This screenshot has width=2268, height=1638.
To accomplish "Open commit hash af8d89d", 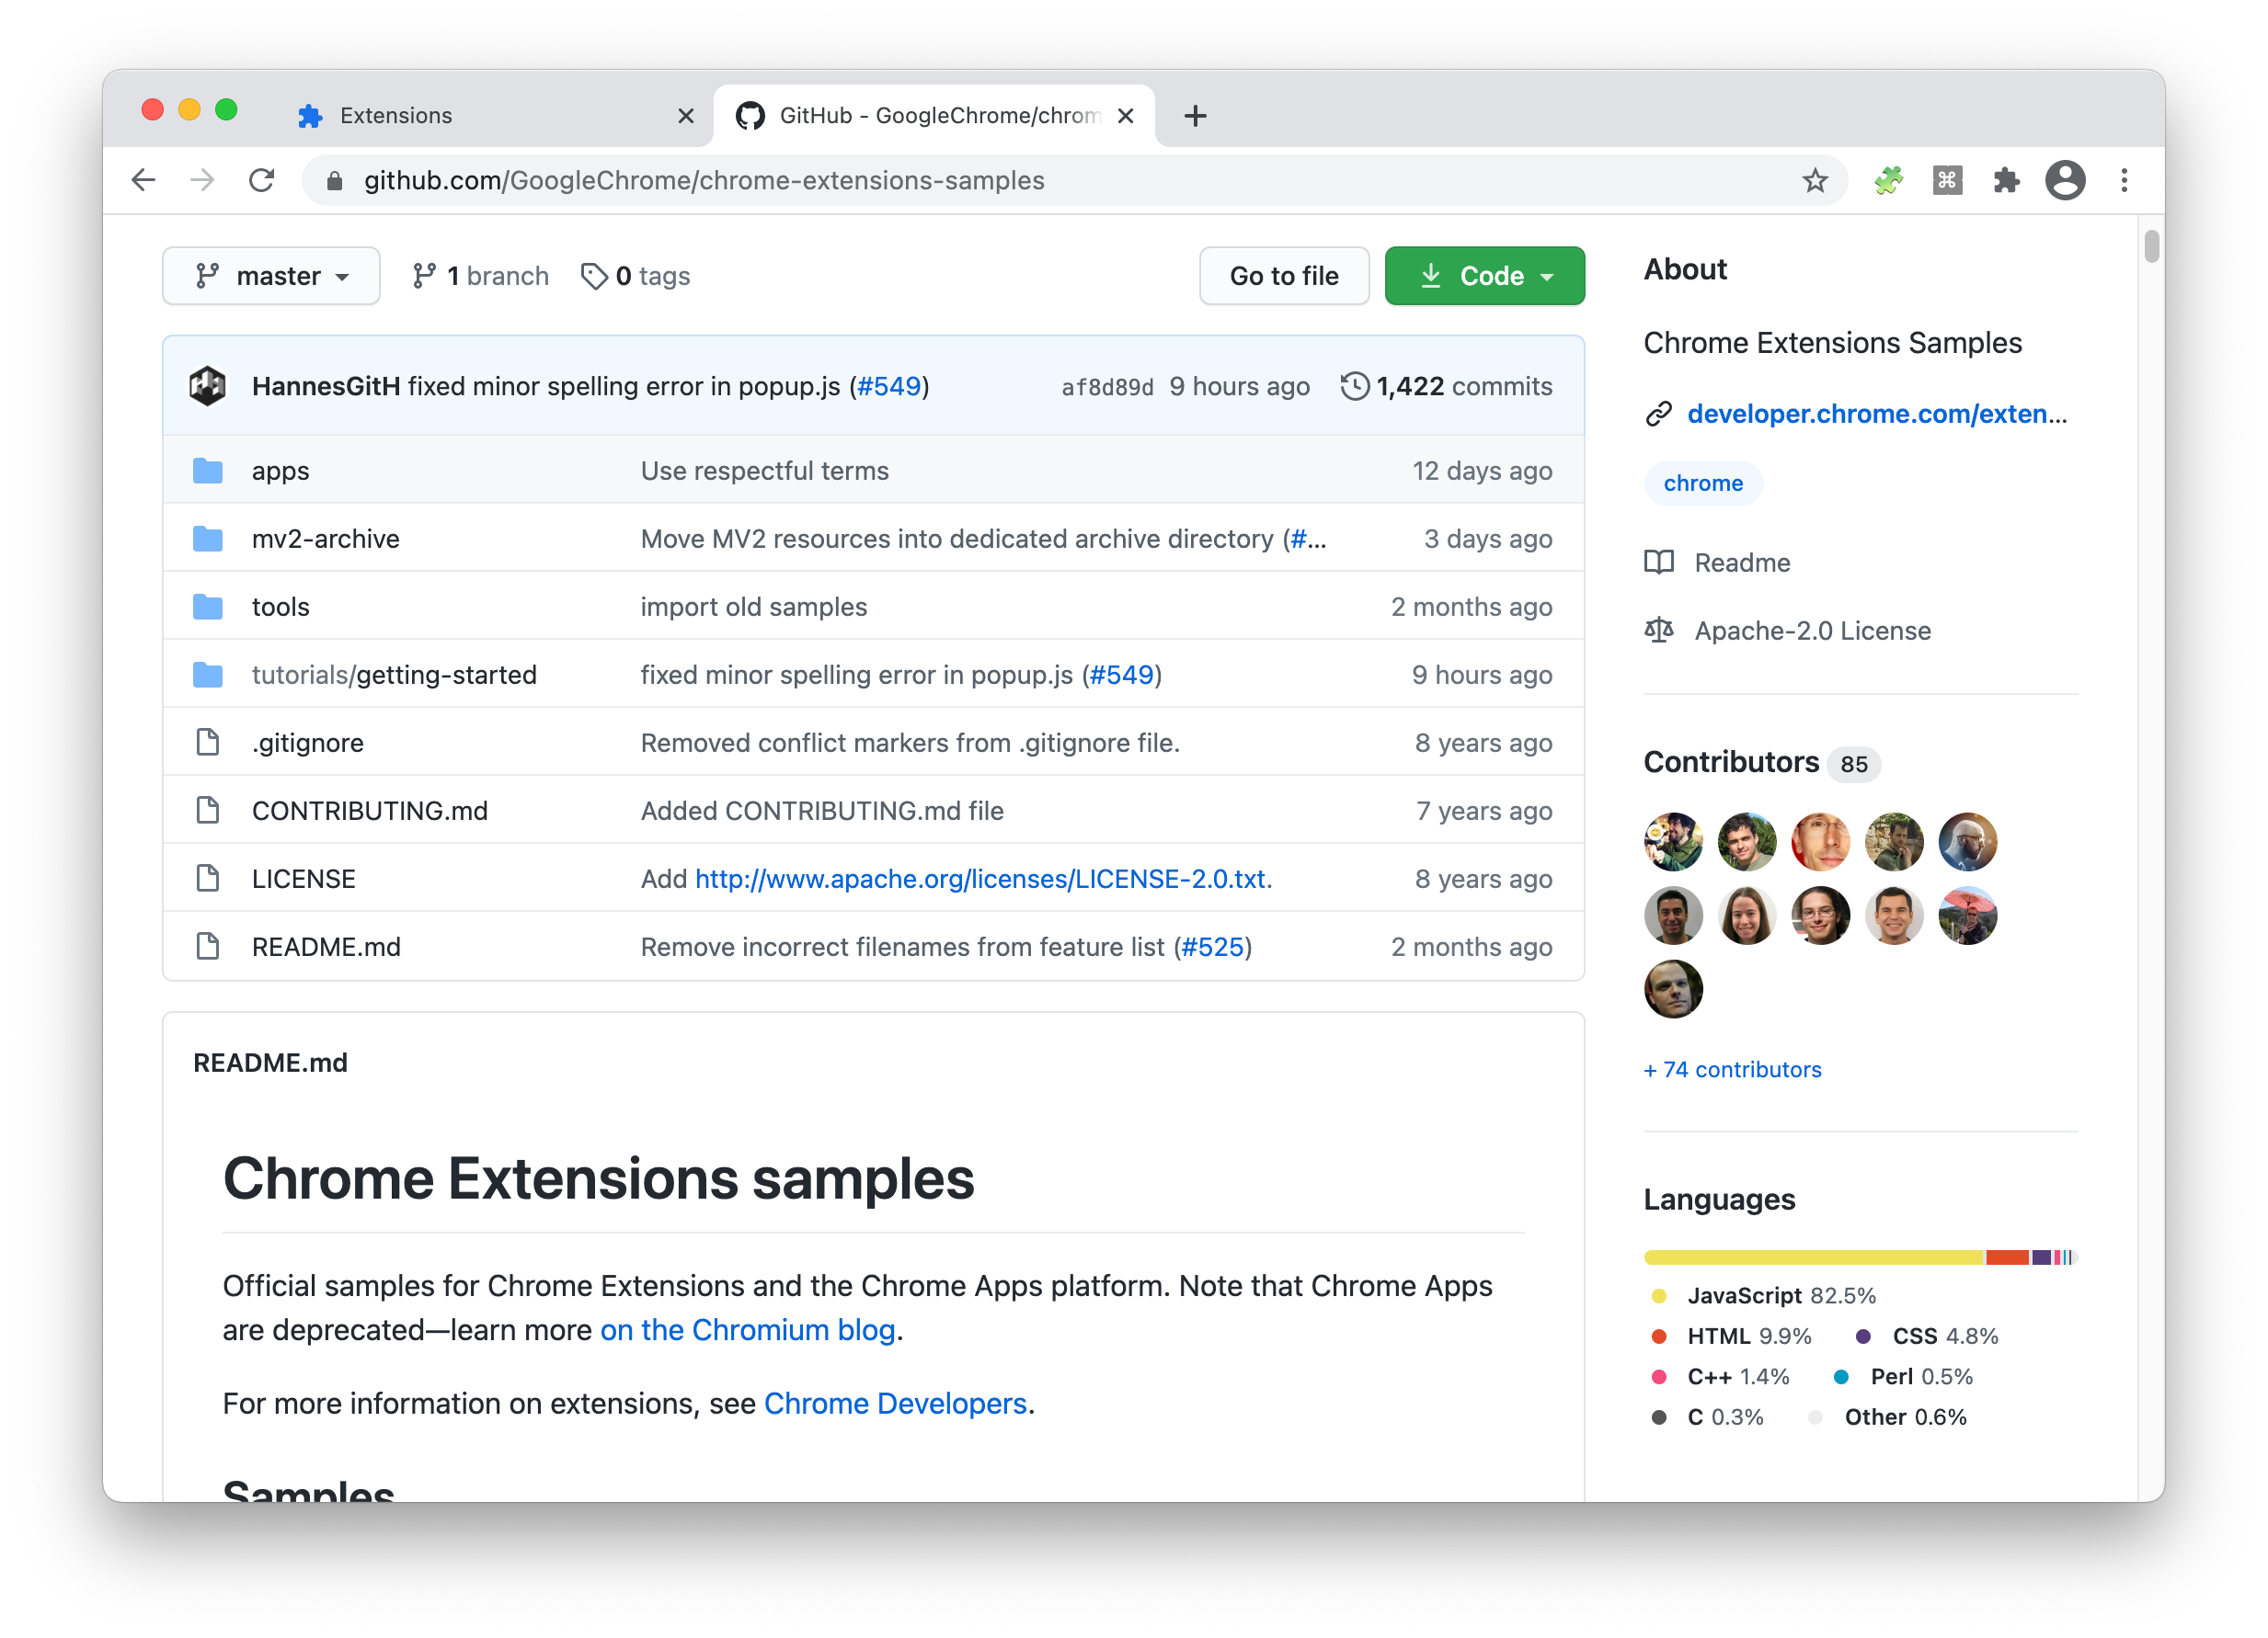I will [1107, 387].
